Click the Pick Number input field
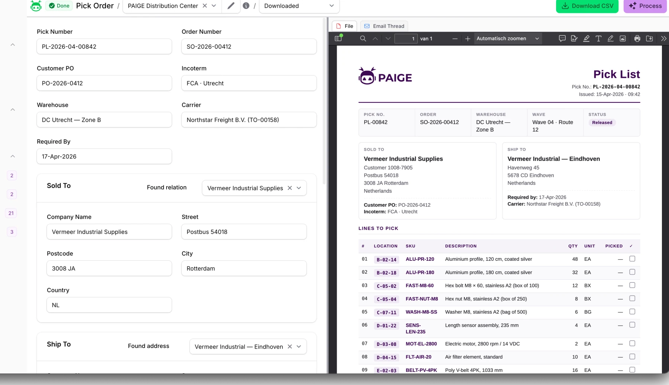Viewport: 669px width, 385px height. click(x=104, y=46)
